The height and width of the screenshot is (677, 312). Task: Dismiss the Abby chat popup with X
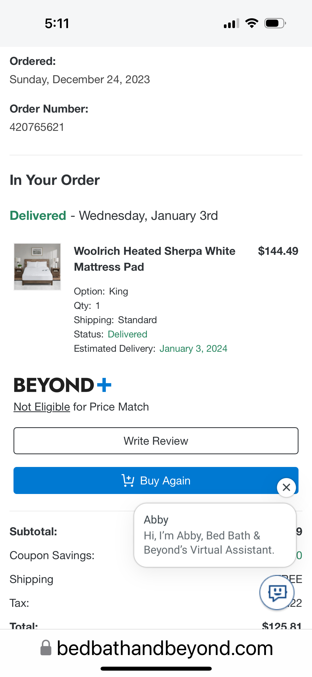[x=286, y=487]
